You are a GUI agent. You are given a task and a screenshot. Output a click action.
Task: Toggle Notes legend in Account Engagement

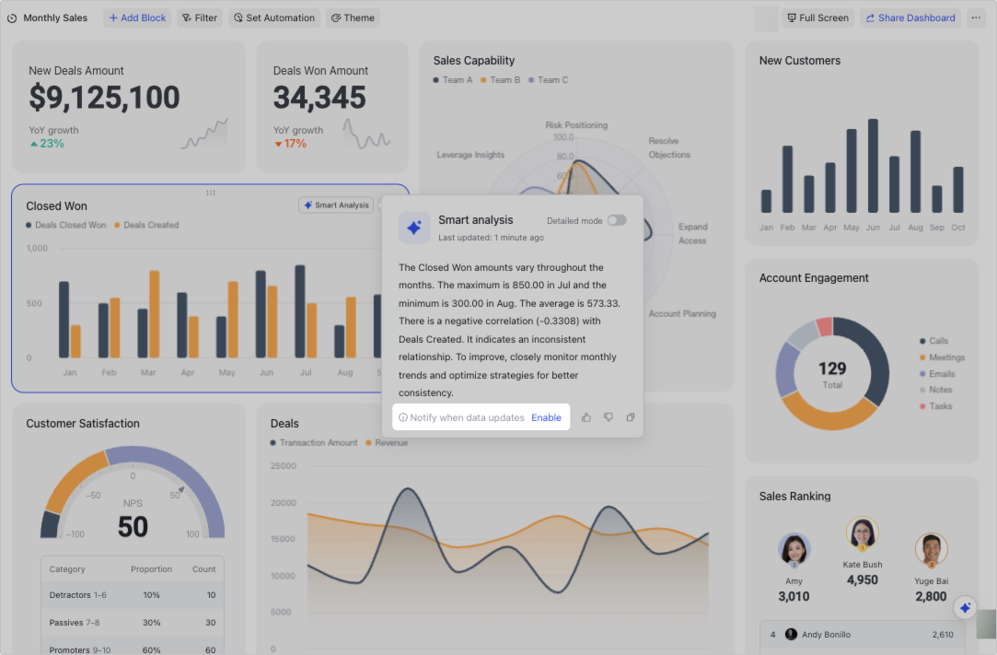pos(936,391)
